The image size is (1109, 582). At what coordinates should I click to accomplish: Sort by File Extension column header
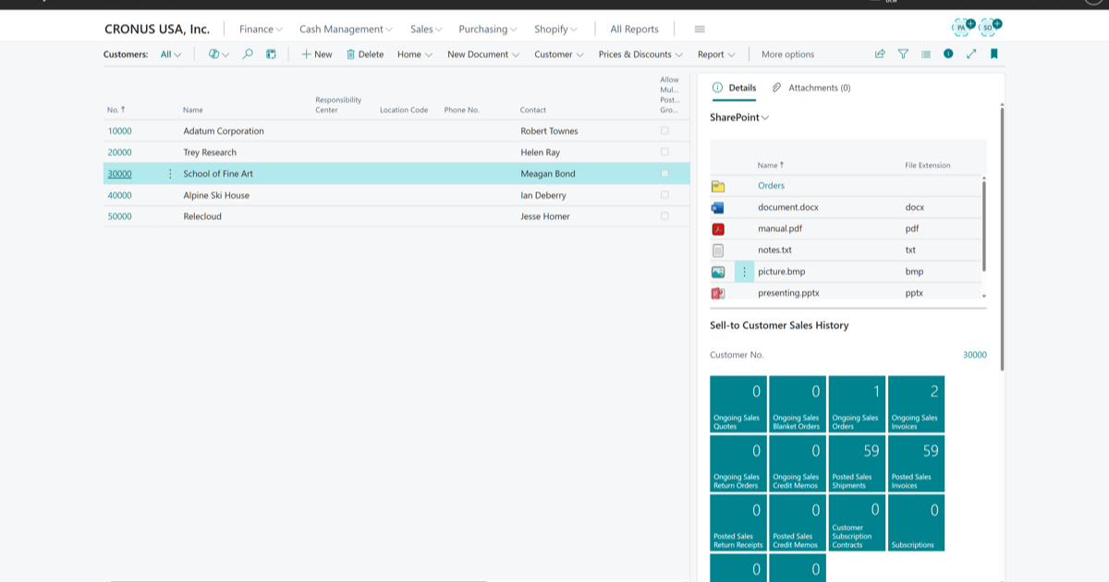pyautogui.click(x=927, y=165)
